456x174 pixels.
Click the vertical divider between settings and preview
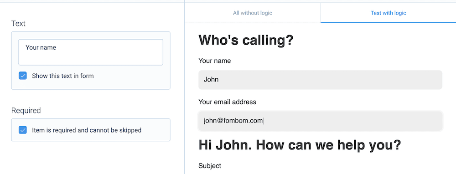184,87
